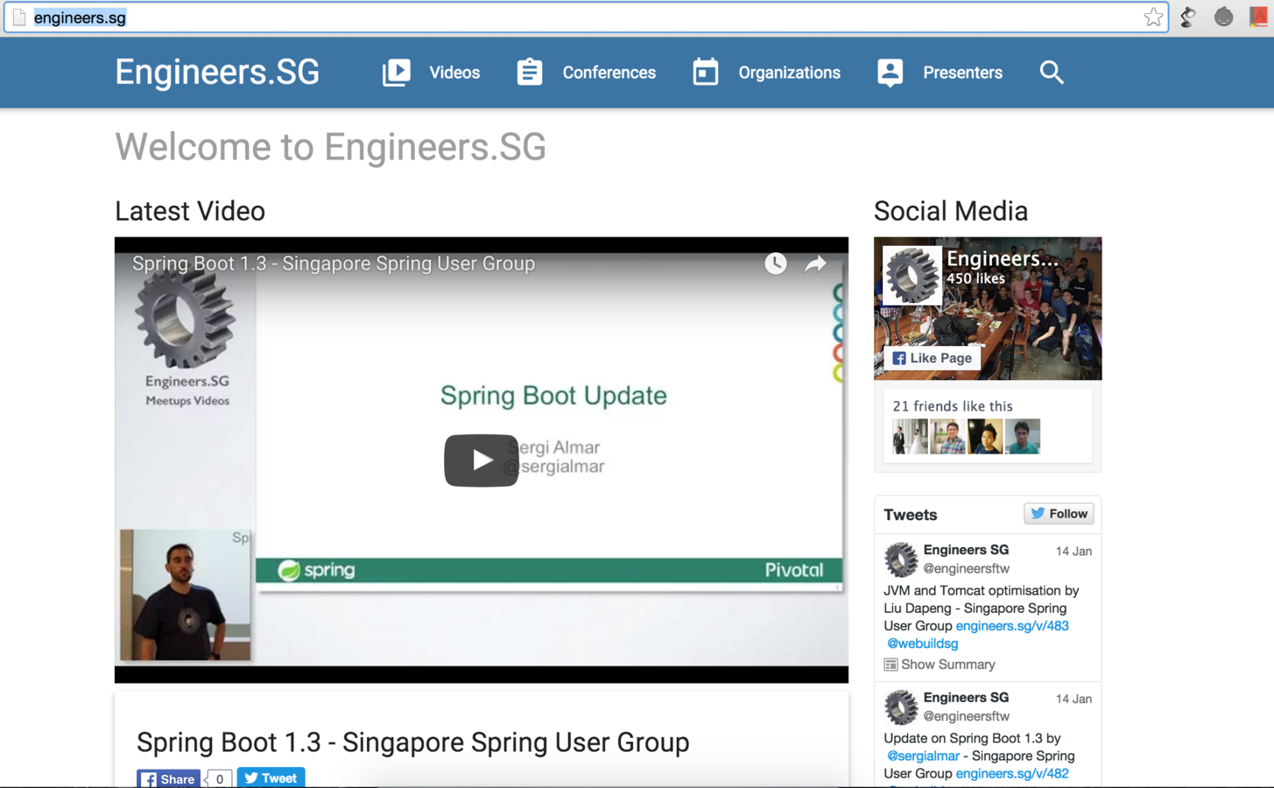Click the browser address bar
The height and width of the screenshot is (788, 1274).
tap(587, 18)
